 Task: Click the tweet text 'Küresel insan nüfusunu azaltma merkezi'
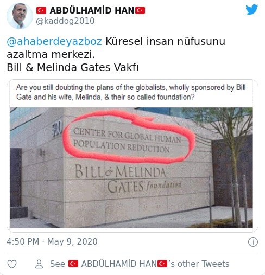coord(116,48)
